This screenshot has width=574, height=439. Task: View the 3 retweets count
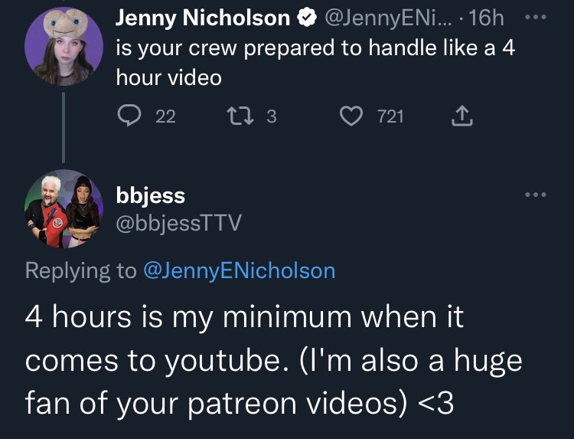[x=271, y=116]
